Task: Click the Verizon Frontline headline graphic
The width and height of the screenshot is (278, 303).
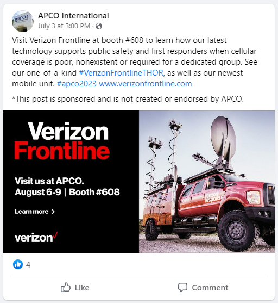Action: 62,141
